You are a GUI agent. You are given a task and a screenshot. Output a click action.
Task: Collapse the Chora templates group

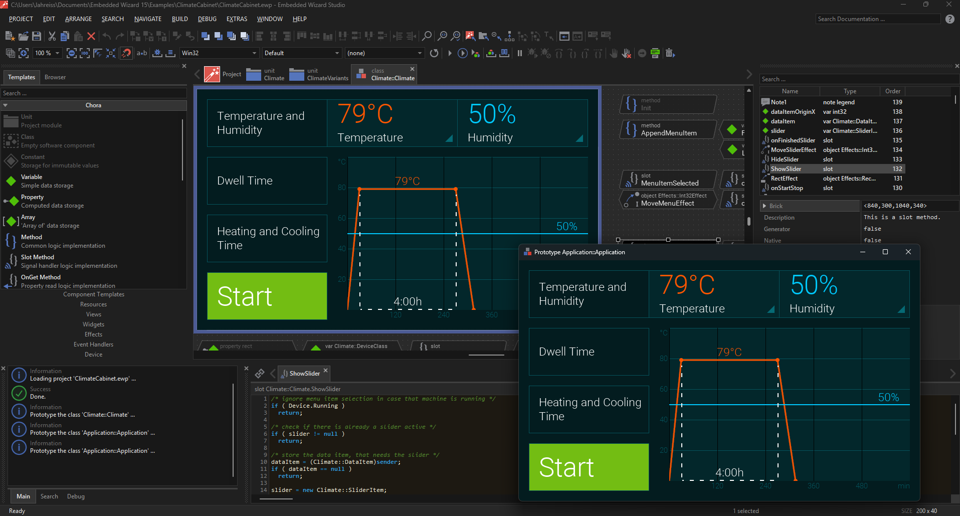[94, 105]
